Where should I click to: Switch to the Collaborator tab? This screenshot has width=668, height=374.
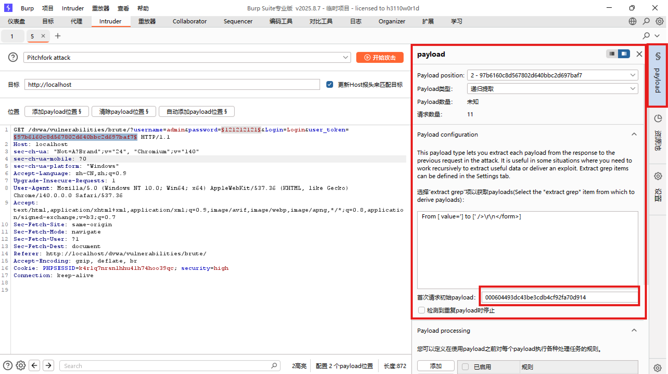tap(189, 21)
